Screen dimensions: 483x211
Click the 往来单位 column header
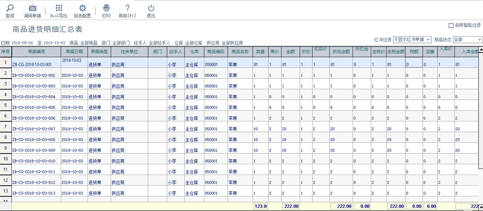129,52
